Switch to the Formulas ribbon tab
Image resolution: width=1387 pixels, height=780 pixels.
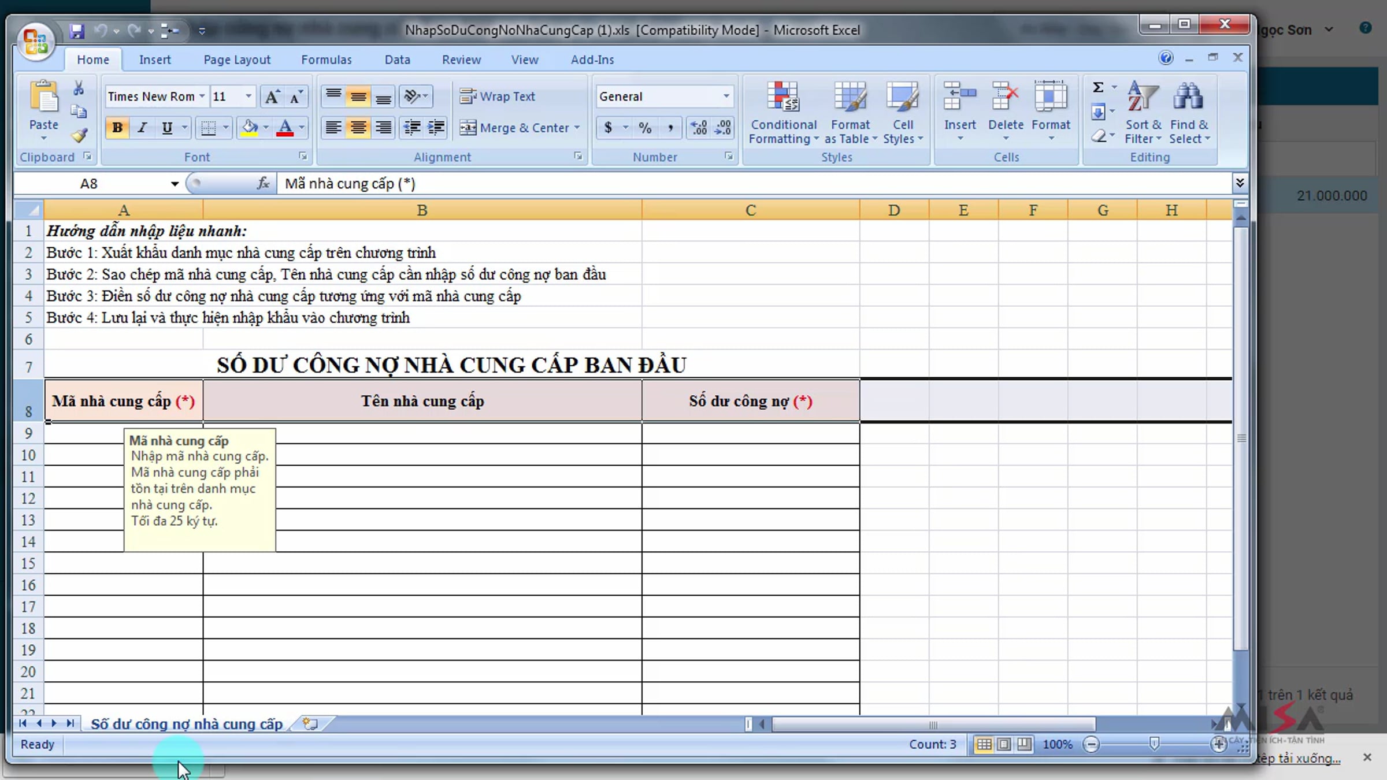pos(326,60)
